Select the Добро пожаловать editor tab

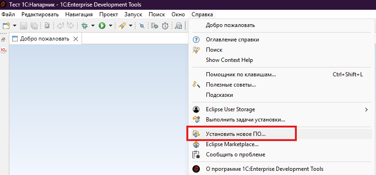[x=45, y=39]
